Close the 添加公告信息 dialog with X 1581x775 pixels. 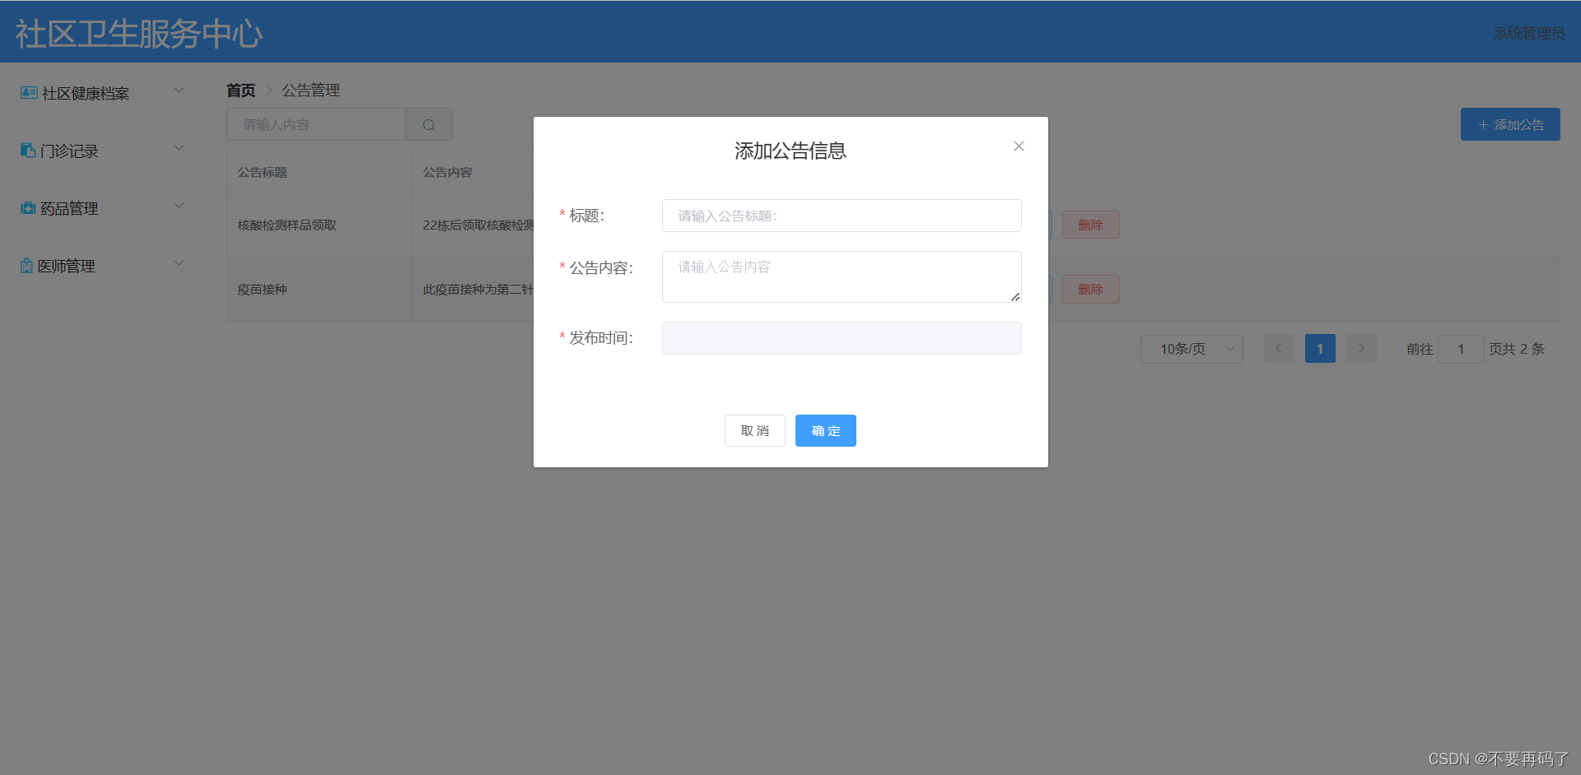click(1019, 146)
